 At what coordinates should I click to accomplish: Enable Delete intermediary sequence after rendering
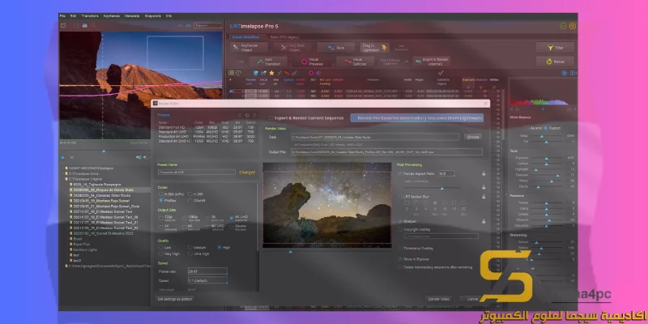(x=400, y=267)
